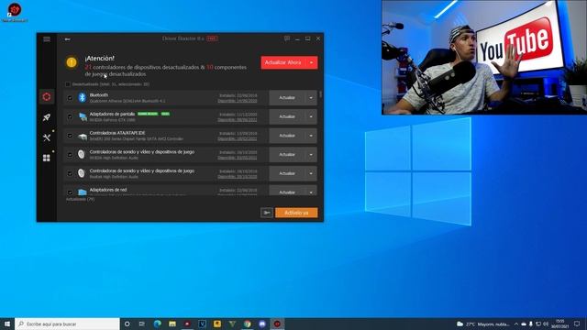Select Driver Booster in taskbar
Image resolution: width=587 pixels, height=330 pixels.
(x=277, y=324)
